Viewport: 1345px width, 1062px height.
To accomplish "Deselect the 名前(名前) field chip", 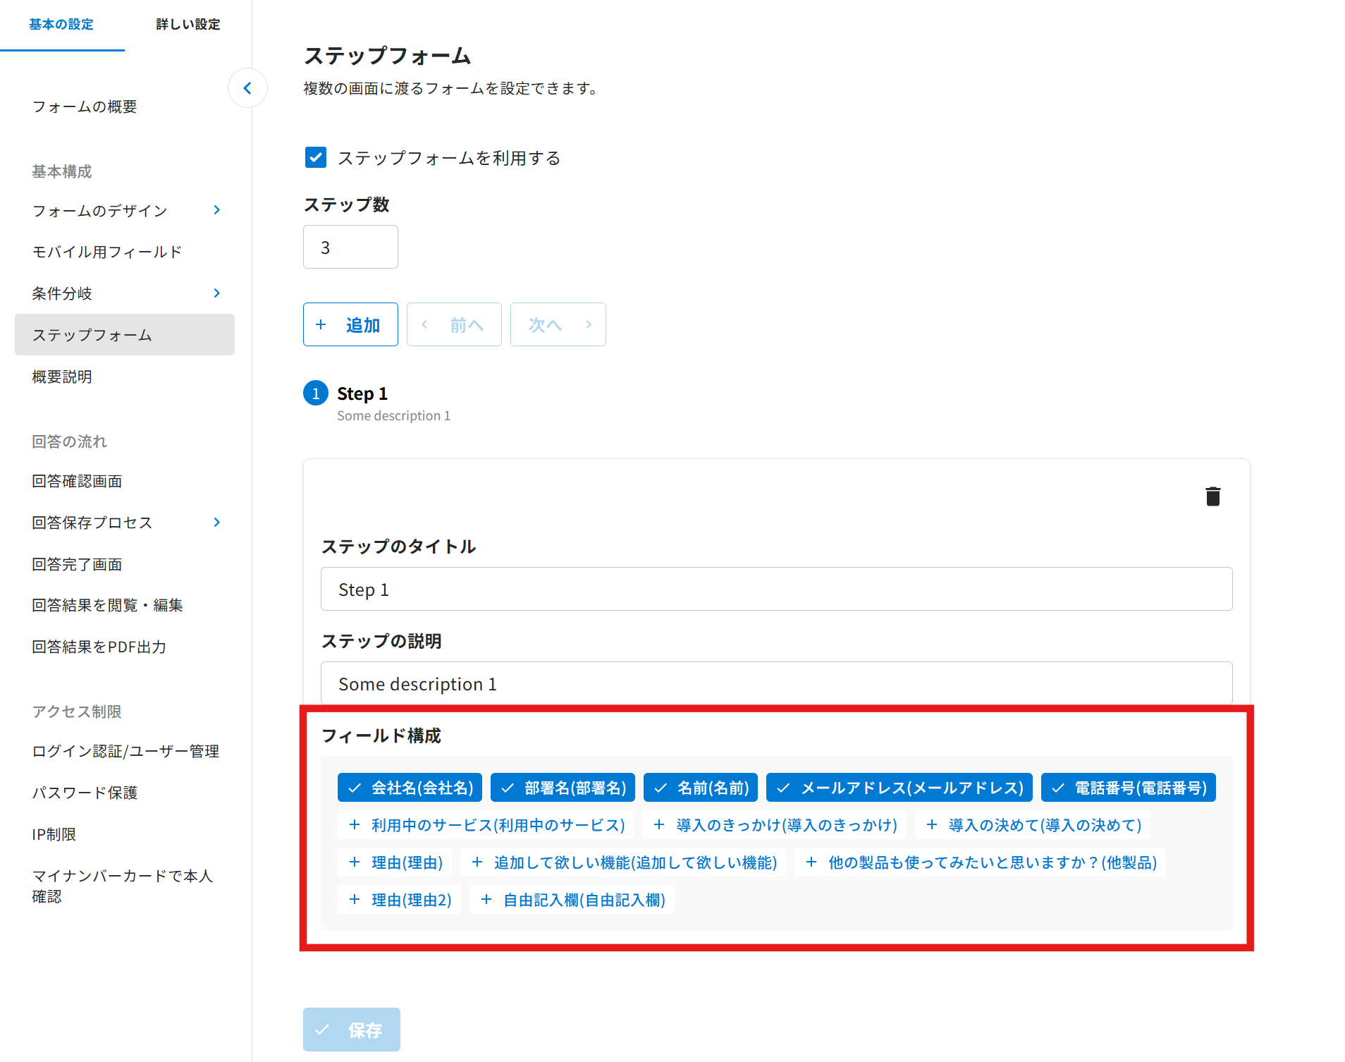I will click(701, 788).
